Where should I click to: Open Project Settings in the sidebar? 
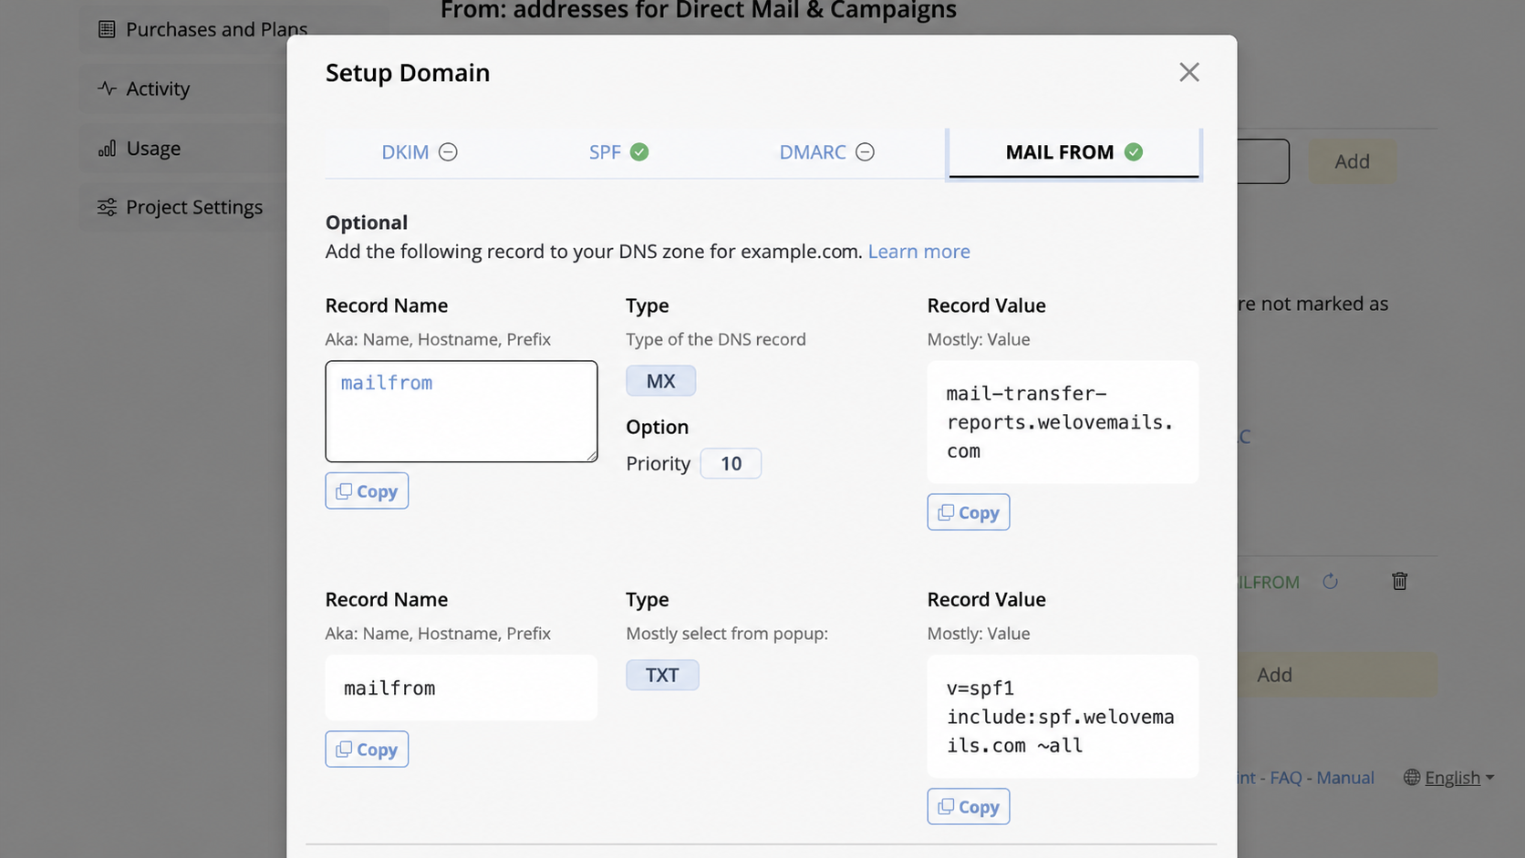pos(194,207)
